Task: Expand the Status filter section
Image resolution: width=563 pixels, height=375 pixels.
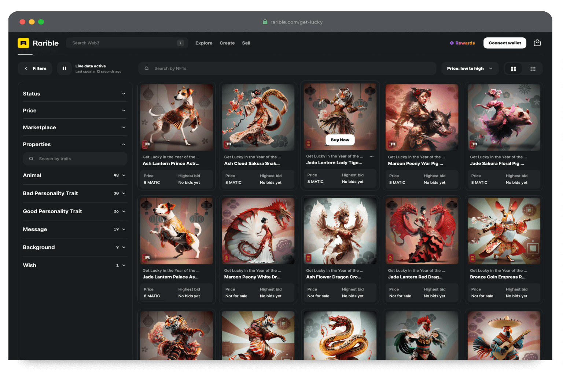Action: click(x=75, y=94)
